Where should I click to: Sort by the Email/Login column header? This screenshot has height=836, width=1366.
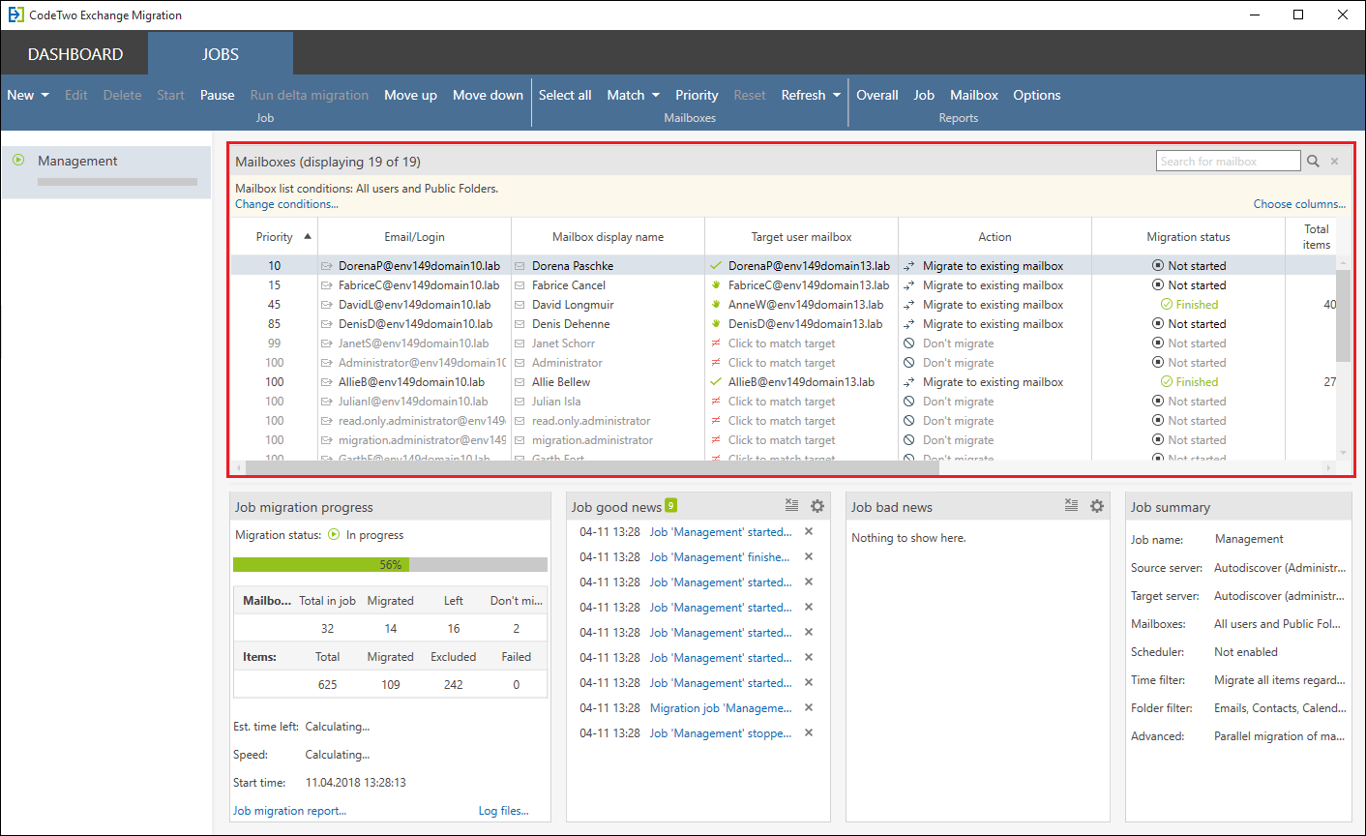point(414,237)
